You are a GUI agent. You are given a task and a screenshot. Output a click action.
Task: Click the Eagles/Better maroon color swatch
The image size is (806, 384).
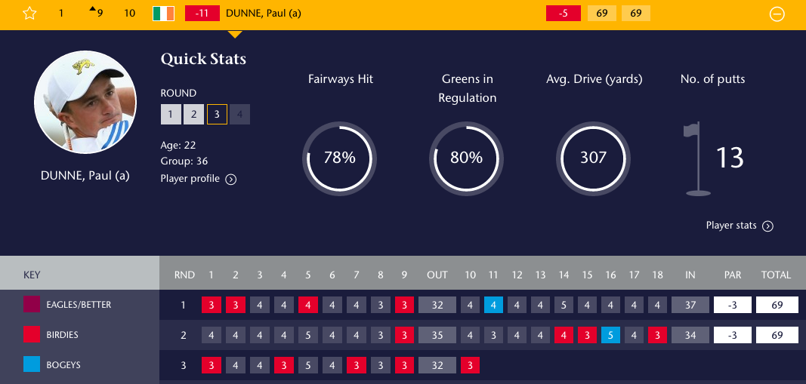tap(32, 305)
